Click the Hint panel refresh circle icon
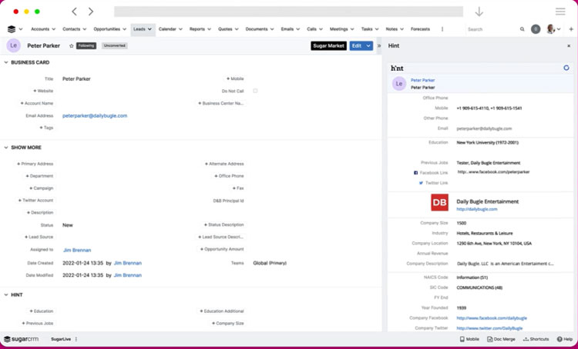Viewport: 578px width, 349px height. 566,68
